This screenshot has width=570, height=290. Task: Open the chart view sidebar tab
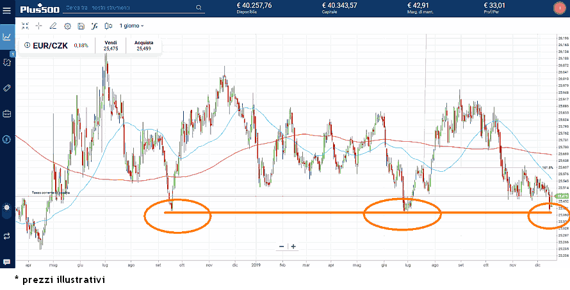click(7, 36)
